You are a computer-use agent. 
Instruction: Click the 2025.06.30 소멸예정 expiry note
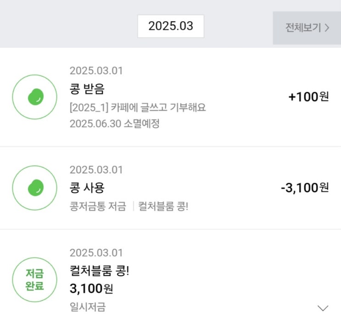(x=115, y=124)
